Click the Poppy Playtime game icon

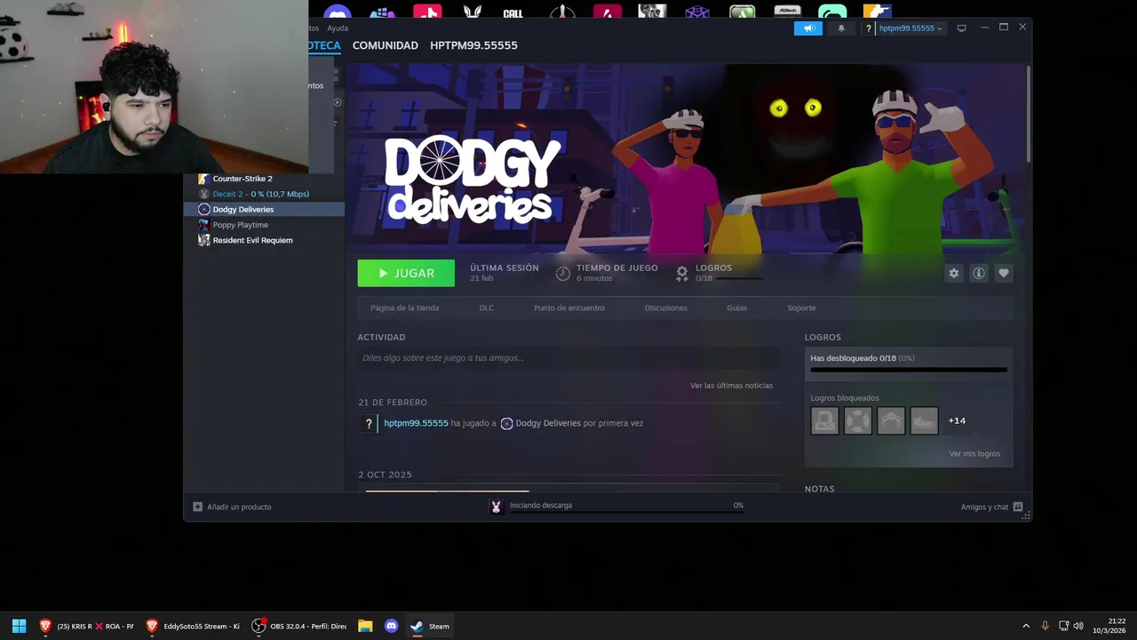pos(203,225)
